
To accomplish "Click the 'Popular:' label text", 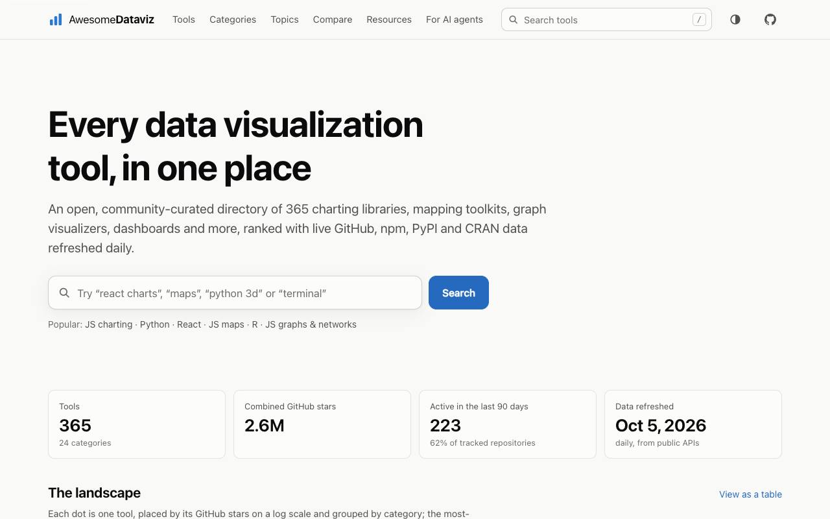I will click(65, 324).
